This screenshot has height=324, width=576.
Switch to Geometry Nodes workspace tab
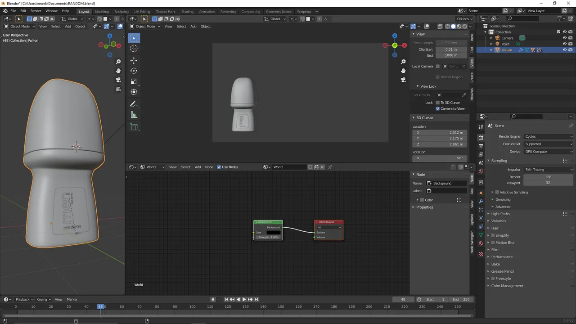pos(279,12)
